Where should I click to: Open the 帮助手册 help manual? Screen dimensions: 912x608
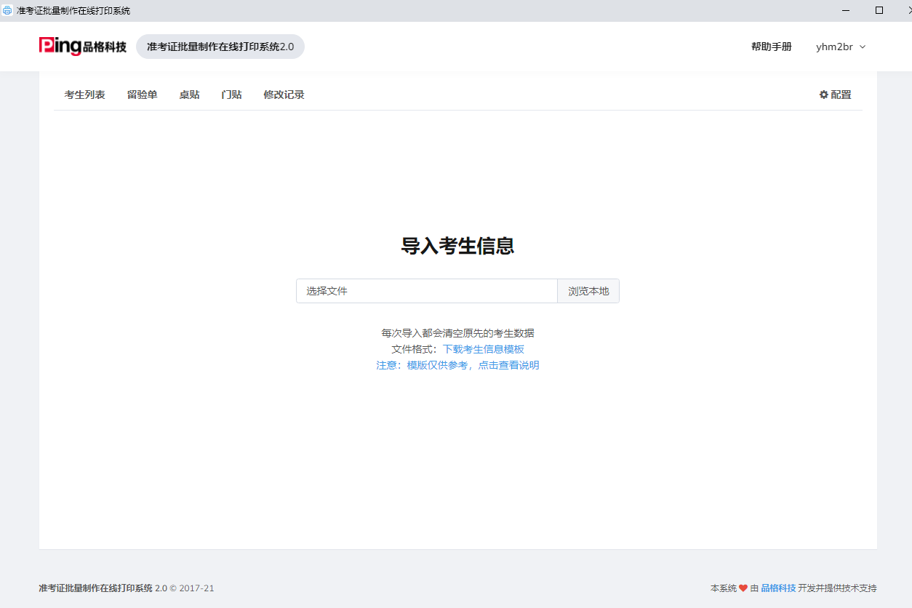(772, 47)
